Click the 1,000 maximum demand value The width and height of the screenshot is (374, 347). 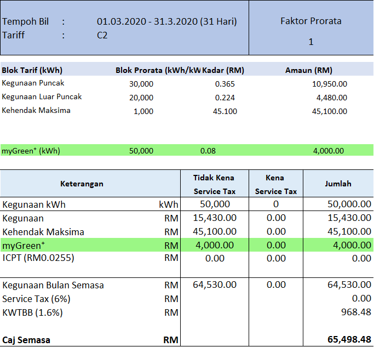click(x=143, y=111)
